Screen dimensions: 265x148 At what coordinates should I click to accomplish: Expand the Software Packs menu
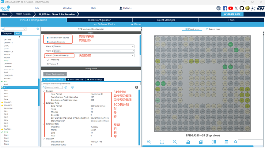click(104, 24)
